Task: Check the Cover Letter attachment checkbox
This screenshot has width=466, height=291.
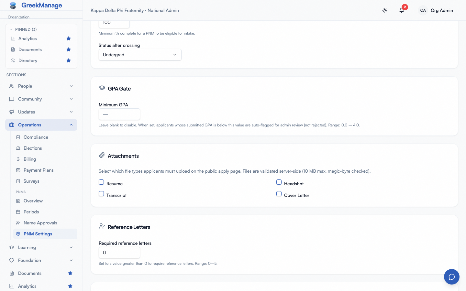Action: pos(279,194)
